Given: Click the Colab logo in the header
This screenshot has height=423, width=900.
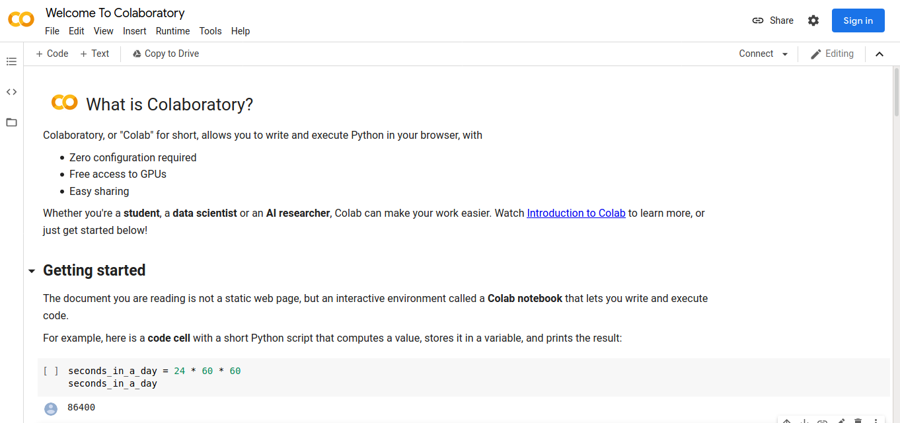Looking at the screenshot, I should (21, 20).
